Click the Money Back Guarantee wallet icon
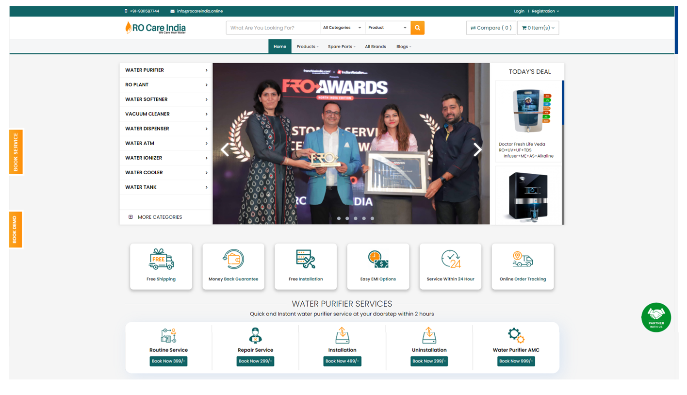The height and width of the screenshot is (395, 687). point(233,259)
